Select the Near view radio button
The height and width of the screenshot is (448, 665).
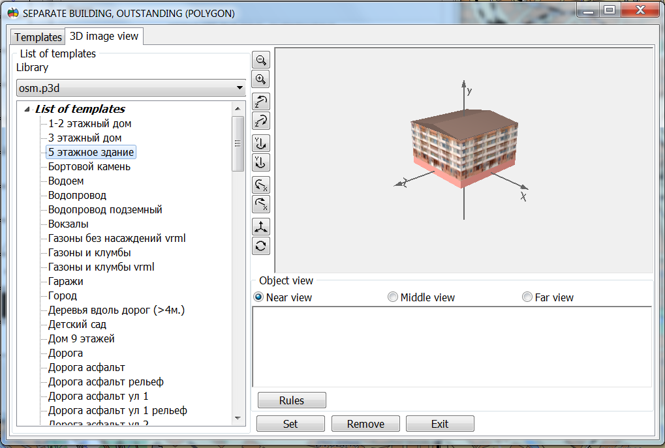[x=258, y=297]
